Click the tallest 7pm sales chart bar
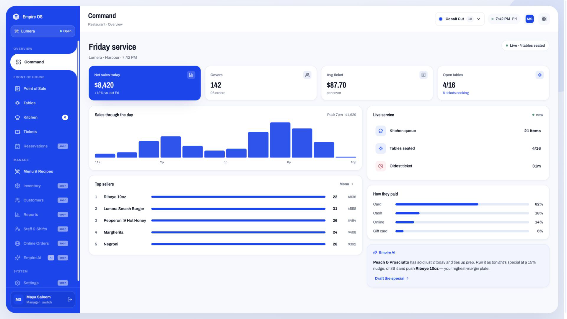Viewport: 567px width, 319px height. pyautogui.click(x=280, y=140)
